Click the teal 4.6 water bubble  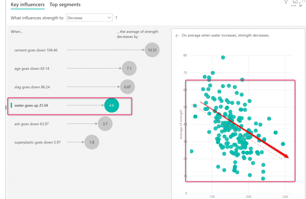(112, 105)
